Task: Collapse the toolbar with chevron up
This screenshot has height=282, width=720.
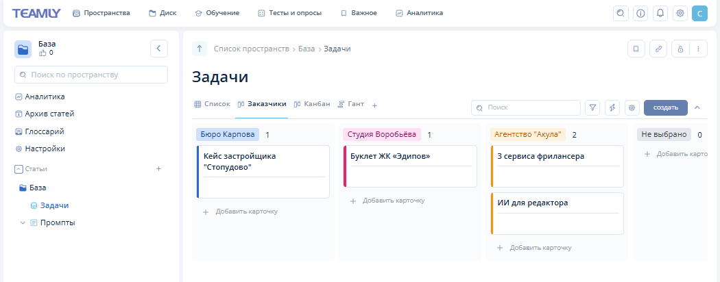Action: coord(697,107)
